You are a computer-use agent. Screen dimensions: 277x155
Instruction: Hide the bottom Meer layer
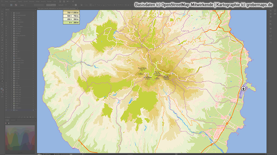tap(6, 110)
